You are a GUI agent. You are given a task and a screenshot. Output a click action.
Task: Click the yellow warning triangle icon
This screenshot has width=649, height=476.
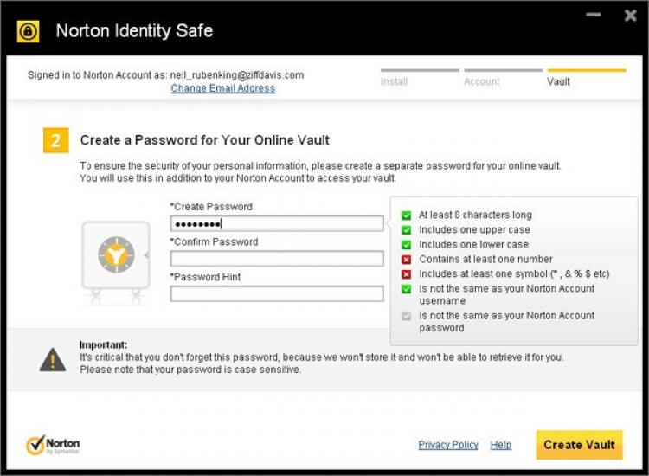pos(53,360)
